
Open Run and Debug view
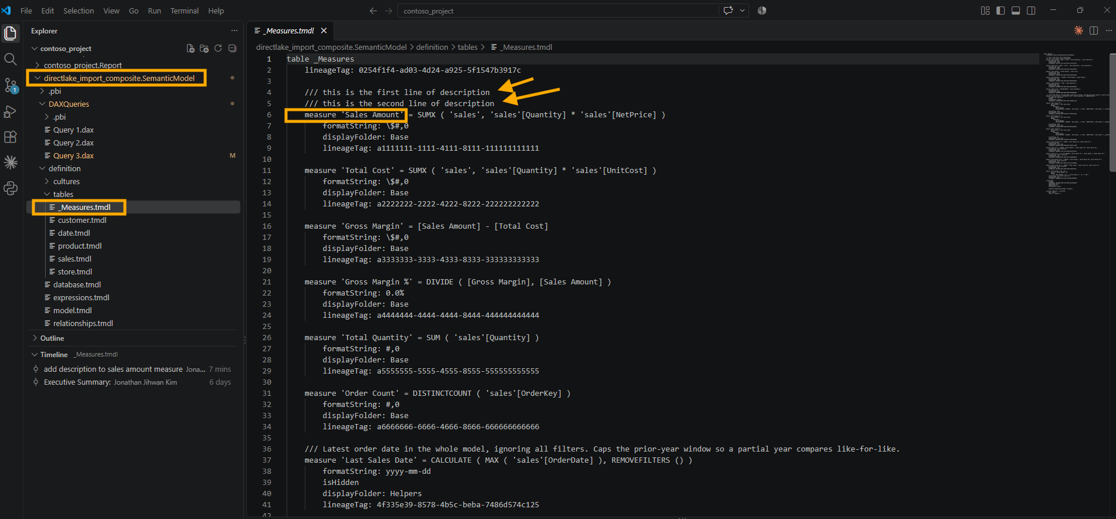pyautogui.click(x=11, y=111)
